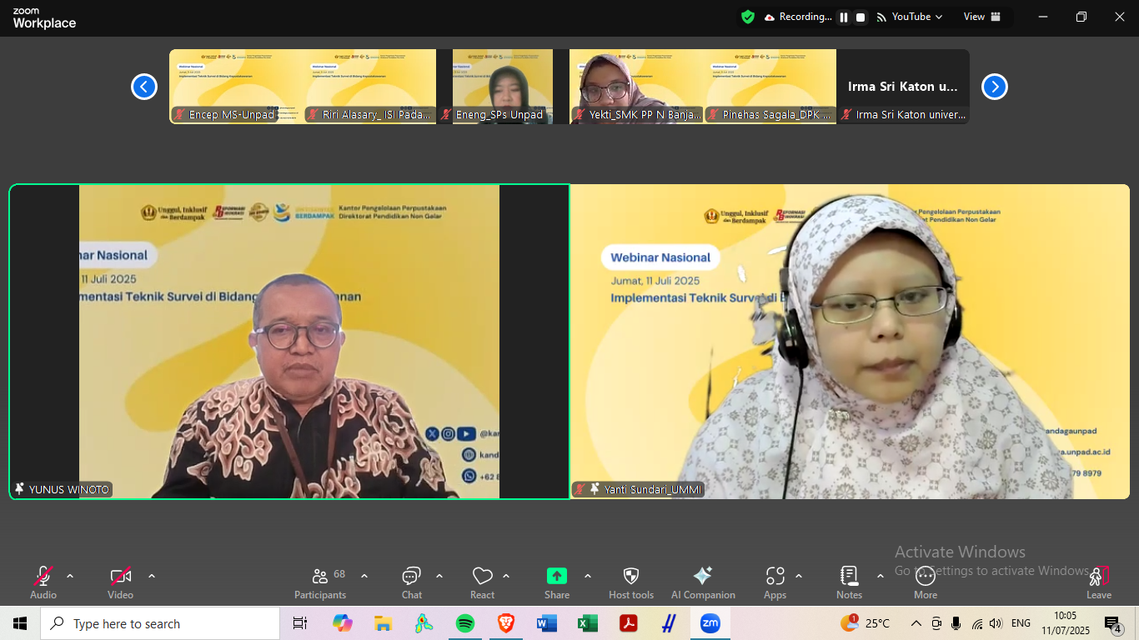Open Adobe Acrobat from the taskbar
Screen dimensions: 1139x640
[629, 623]
